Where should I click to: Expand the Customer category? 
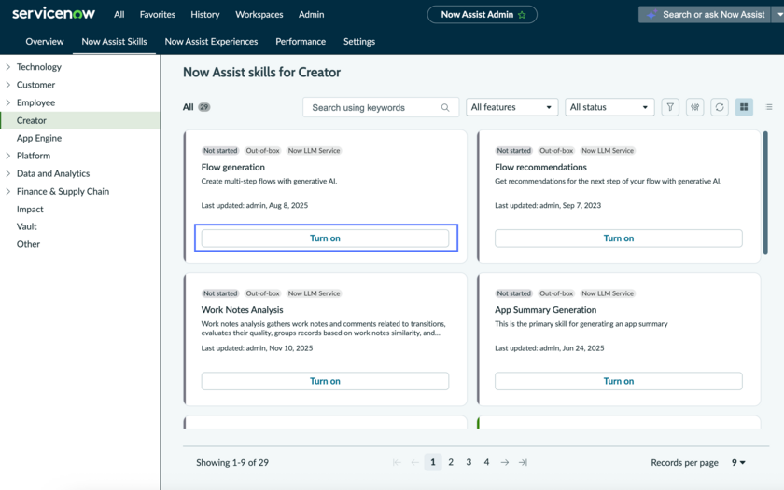tap(8, 85)
